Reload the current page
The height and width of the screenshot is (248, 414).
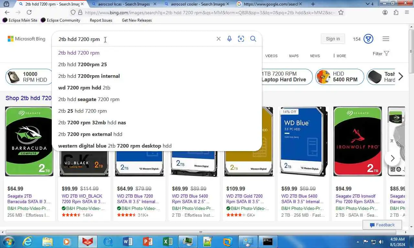[29, 12]
